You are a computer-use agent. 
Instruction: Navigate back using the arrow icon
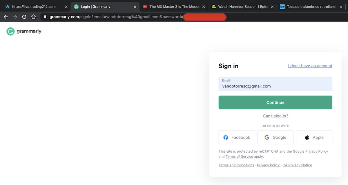pyautogui.click(x=6, y=17)
